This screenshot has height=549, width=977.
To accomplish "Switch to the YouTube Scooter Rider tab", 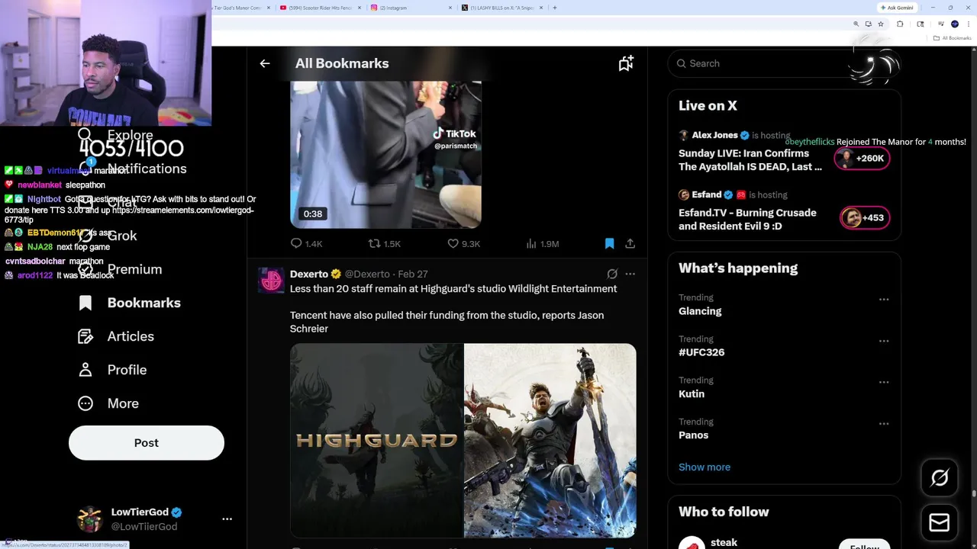I will pyautogui.click(x=321, y=8).
